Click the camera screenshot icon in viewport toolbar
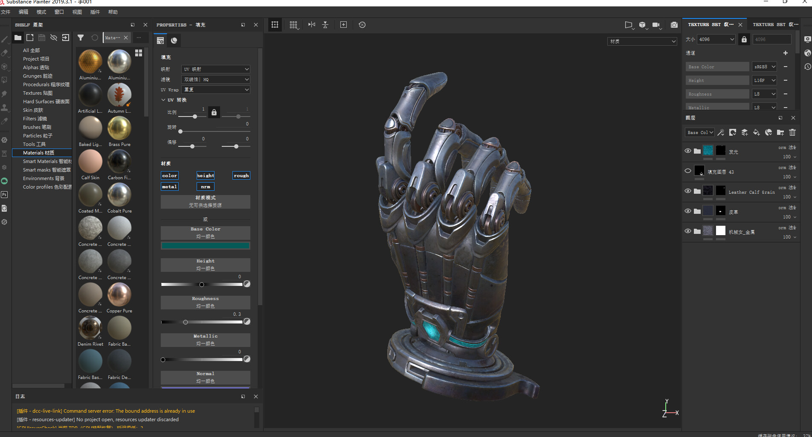 coord(674,25)
